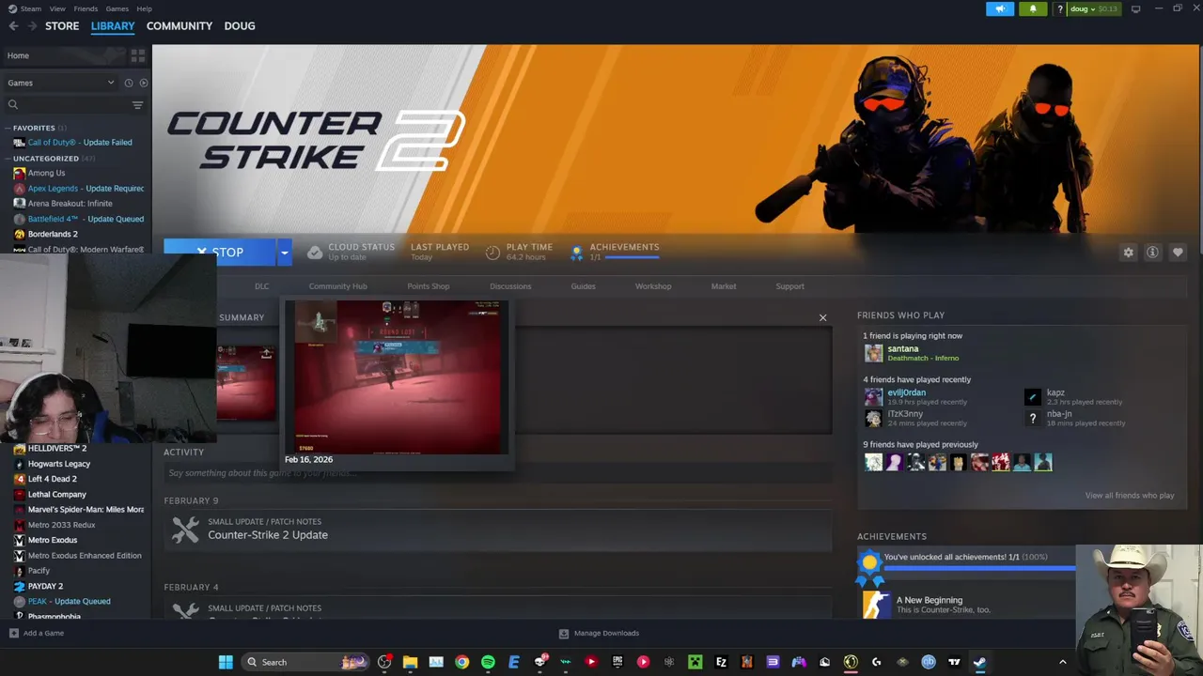This screenshot has width=1203, height=676.
Task: Open Minecraft creeper icon in taskbar
Action: (695, 662)
